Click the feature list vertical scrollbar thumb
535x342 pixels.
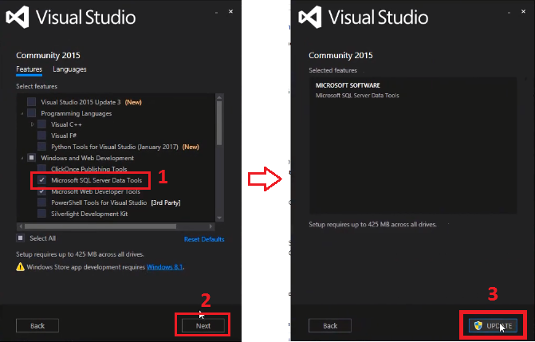[x=219, y=123]
